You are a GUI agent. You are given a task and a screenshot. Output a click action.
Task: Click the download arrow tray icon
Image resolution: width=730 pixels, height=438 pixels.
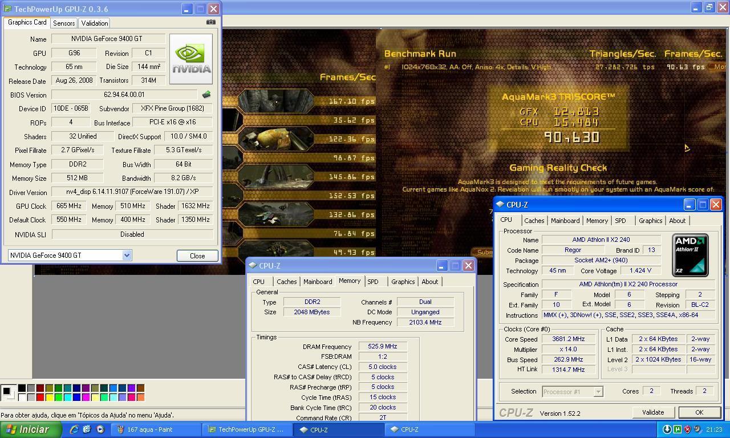[667, 429]
